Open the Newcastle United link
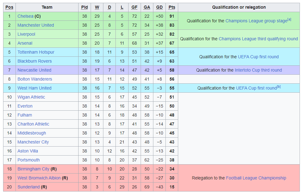Viewport: 303px width, 194px height. [34, 70]
